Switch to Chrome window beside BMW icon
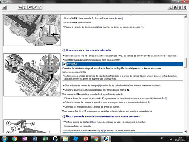189x142 pixels. pos(96,139)
